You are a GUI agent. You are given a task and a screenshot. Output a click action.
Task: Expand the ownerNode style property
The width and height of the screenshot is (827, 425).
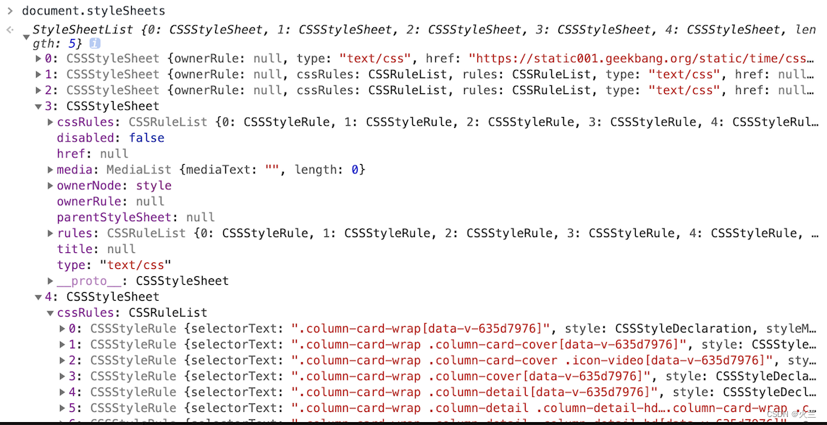[x=50, y=185]
